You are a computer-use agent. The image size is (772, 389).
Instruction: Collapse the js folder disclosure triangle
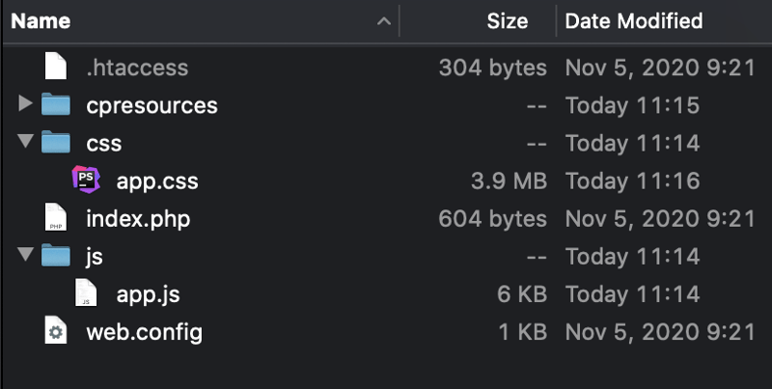[x=25, y=257]
